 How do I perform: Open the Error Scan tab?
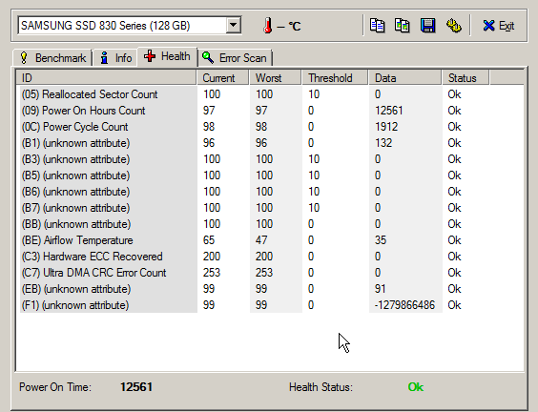235,58
